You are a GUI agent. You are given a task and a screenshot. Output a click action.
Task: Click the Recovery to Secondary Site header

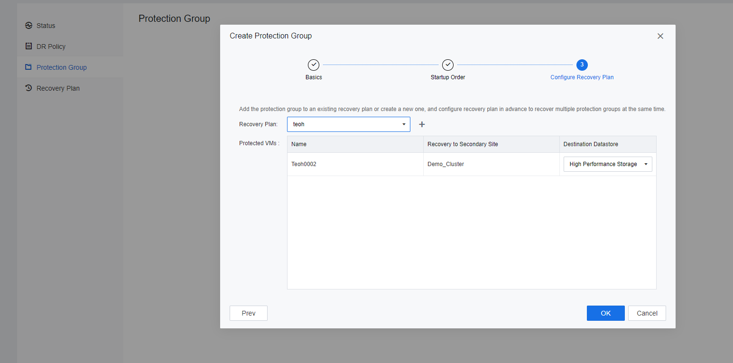click(x=463, y=144)
